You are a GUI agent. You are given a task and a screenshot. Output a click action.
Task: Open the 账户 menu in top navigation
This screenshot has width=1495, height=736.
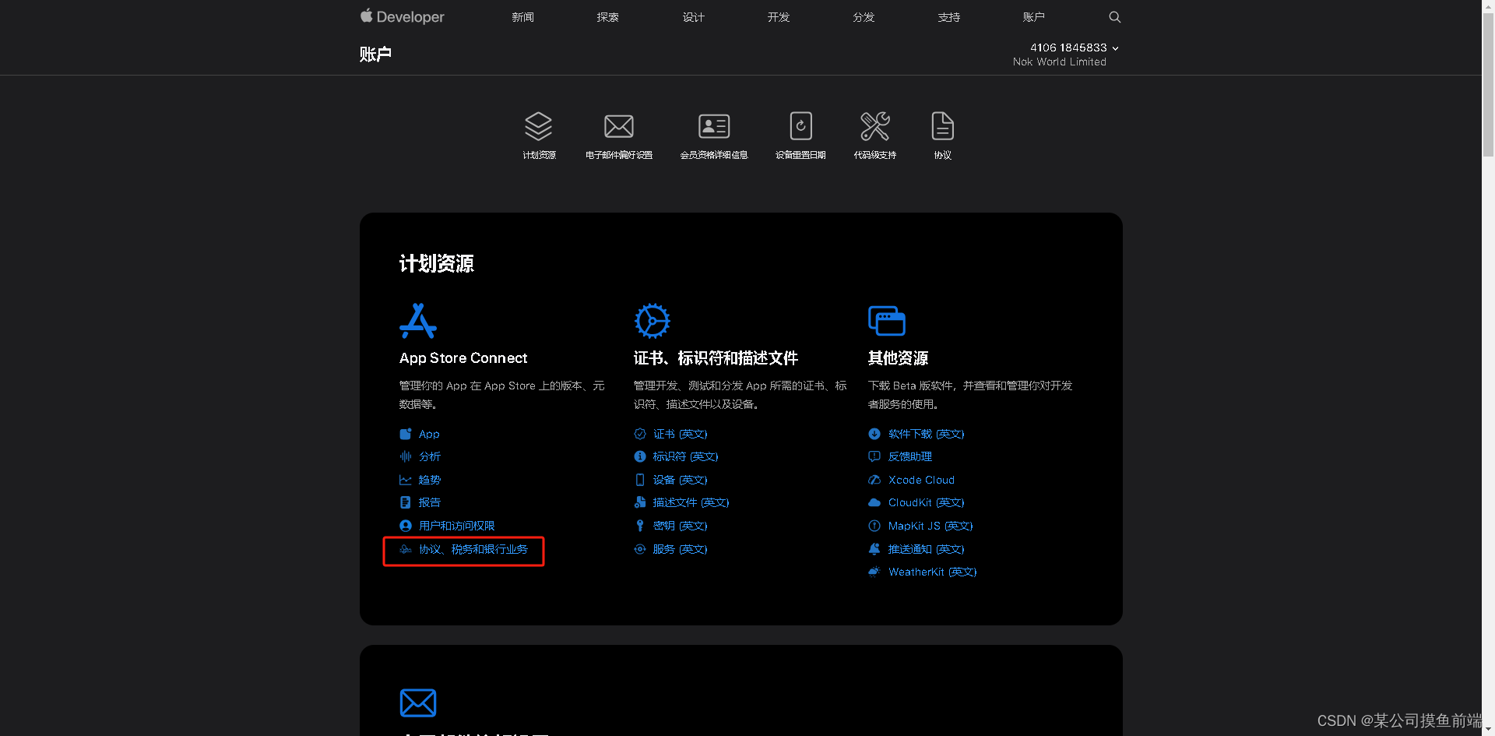point(1034,17)
